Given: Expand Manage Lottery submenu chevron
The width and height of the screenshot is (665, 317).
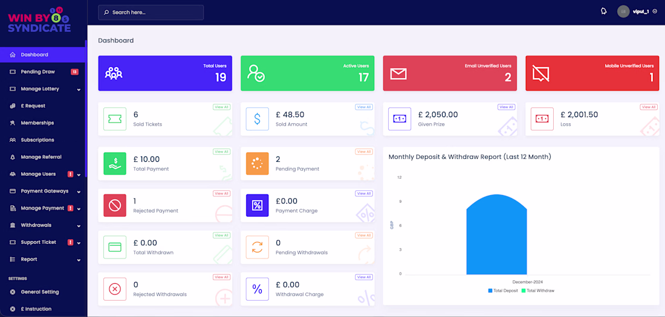Looking at the screenshot, I should pyautogui.click(x=79, y=89).
